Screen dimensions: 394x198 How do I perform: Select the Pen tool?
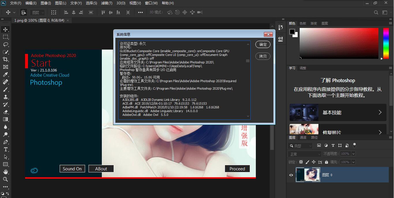click(5, 142)
